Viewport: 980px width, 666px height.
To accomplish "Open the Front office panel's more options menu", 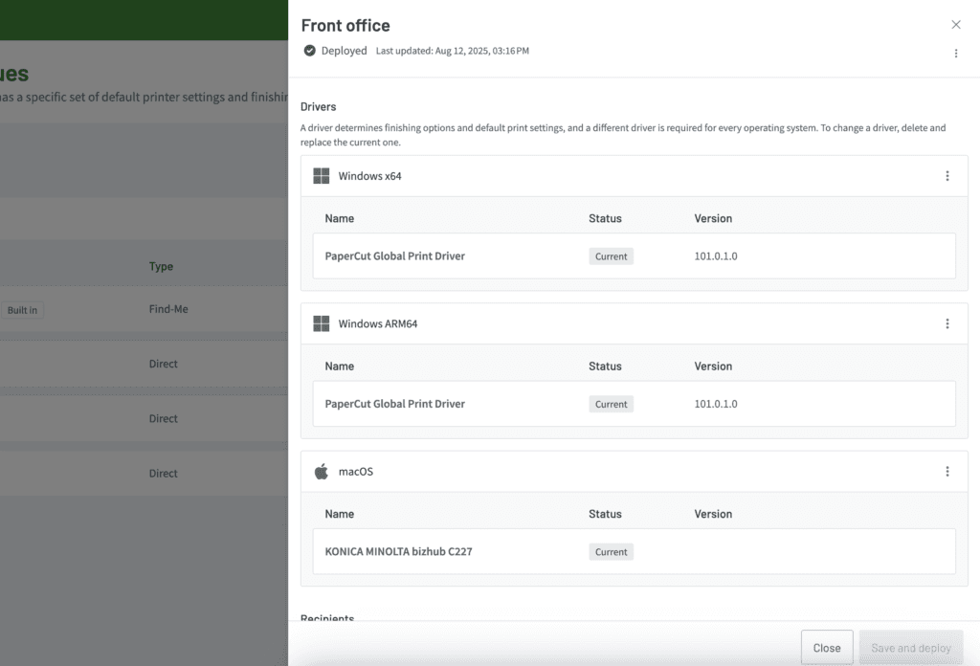I will click(955, 54).
